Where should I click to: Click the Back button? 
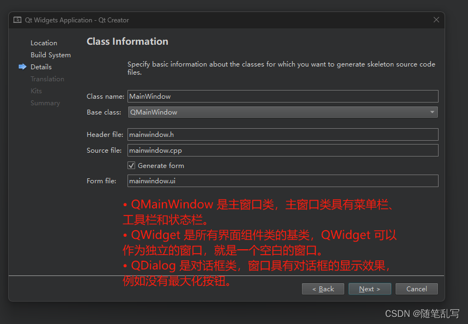tap(323, 289)
